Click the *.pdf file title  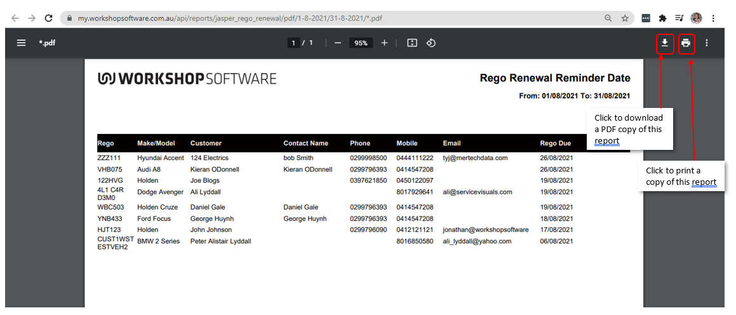pyautogui.click(x=48, y=43)
